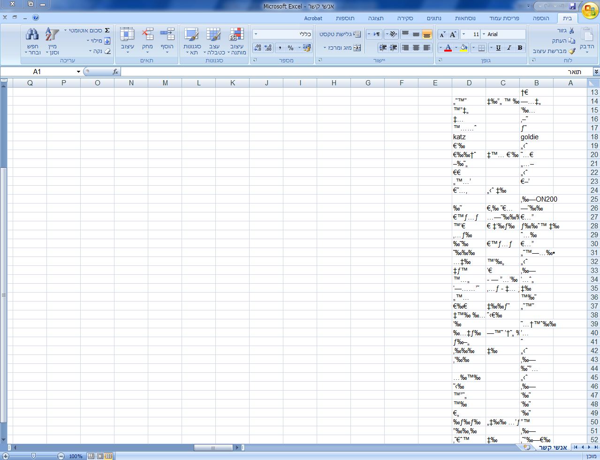Click the Insert cells (הוסף) icon

pyautogui.click(x=167, y=34)
